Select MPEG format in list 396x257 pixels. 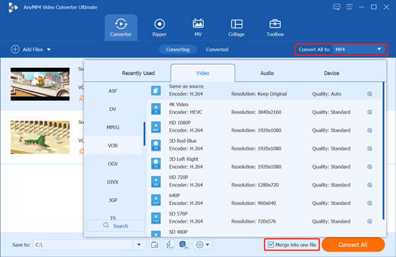point(113,127)
